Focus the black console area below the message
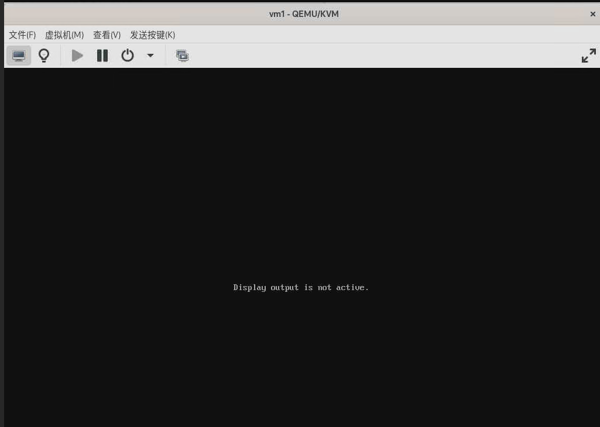This screenshot has width=600, height=427. coord(301,363)
